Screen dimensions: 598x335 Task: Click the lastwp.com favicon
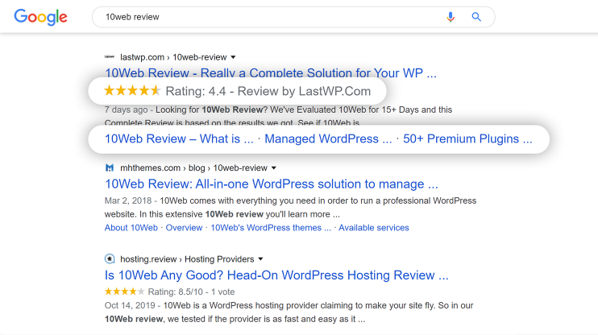point(110,57)
